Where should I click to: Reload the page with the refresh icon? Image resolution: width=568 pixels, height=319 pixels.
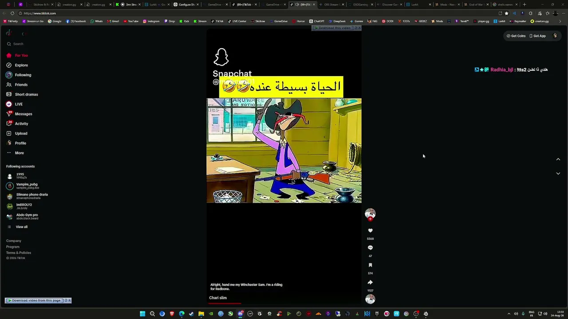12,13
